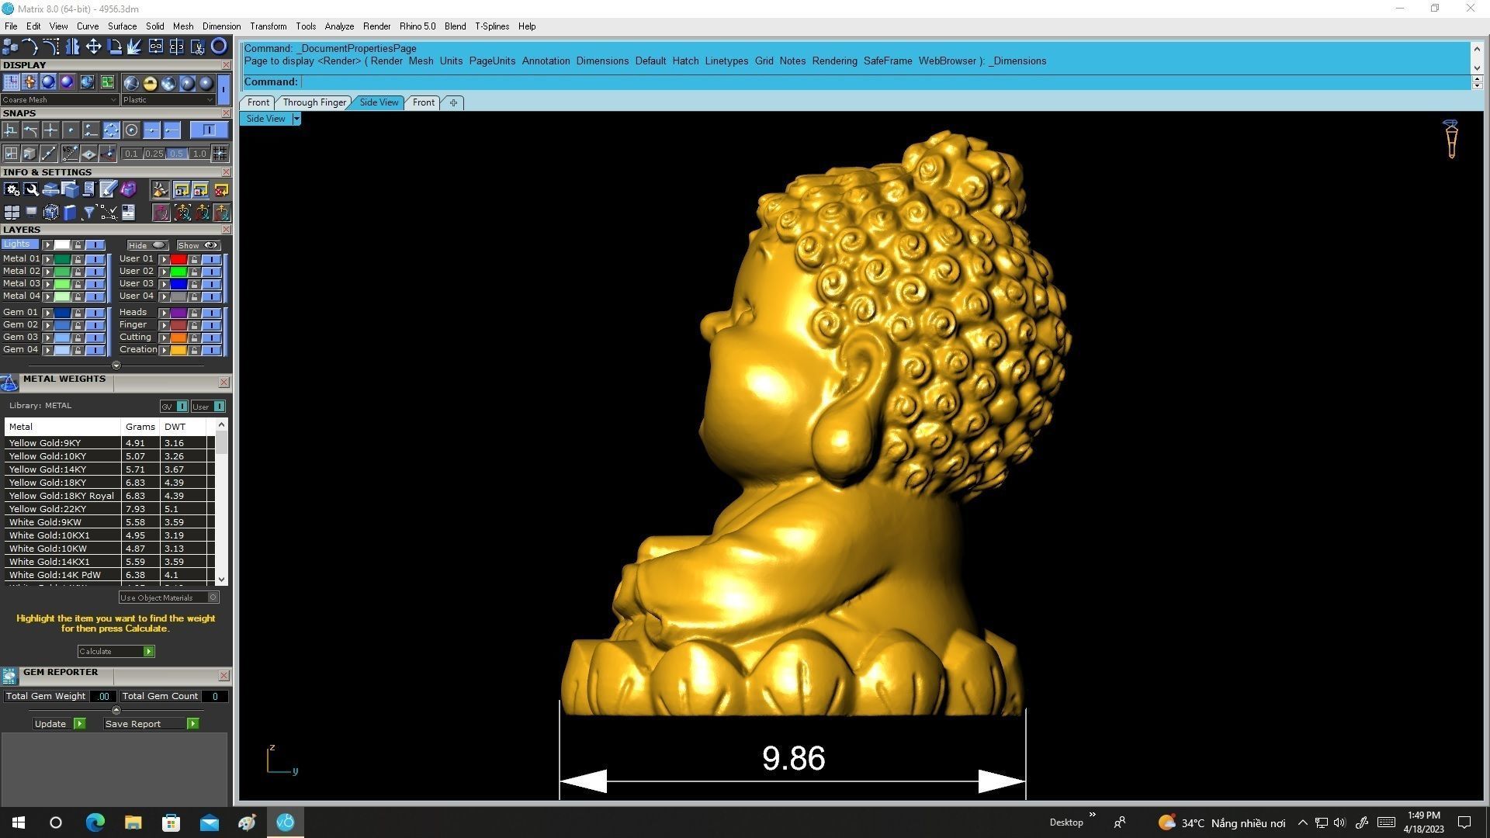Image resolution: width=1490 pixels, height=838 pixels.
Task: Click the Trim scissors icon
Action: coord(197,47)
